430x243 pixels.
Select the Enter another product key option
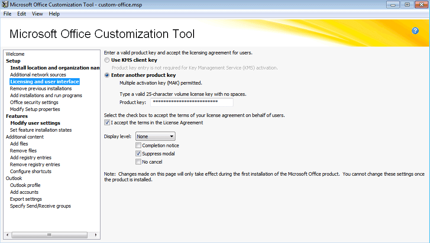pos(107,75)
